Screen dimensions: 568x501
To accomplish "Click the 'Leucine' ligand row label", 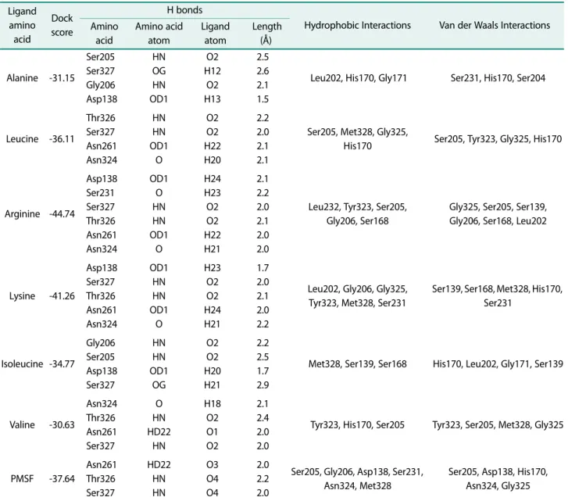I will tap(22, 139).
